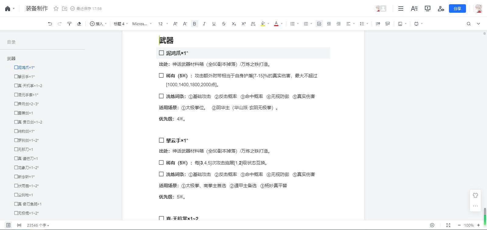
Task: Click the undo arrow icon
Action: tap(50, 24)
